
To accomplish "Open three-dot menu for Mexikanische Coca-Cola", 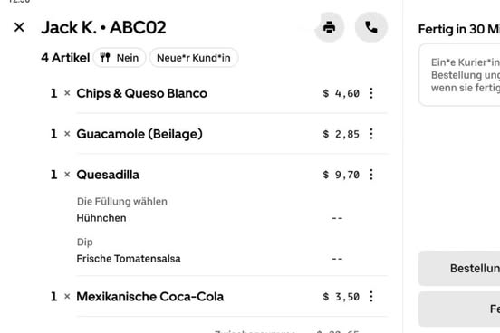I will pyautogui.click(x=371, y=297).
